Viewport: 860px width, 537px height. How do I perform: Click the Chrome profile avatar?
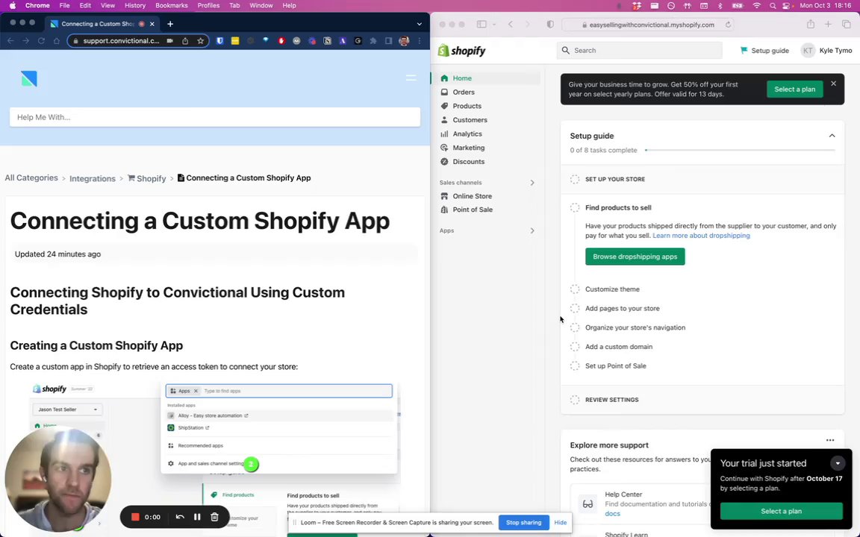pos(404,40)
